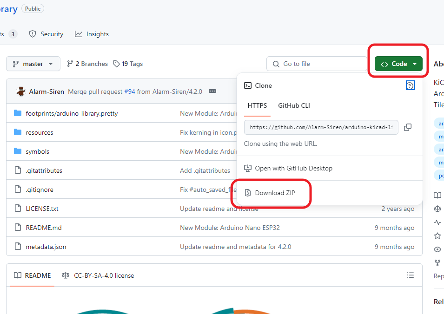This screenshot has width=444, height=314.
Task: Click the folder icon beside symbols
Action: (x=18, y=151)
